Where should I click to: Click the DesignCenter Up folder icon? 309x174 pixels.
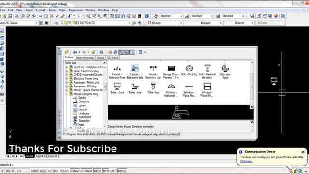click(x=93, y=52)
